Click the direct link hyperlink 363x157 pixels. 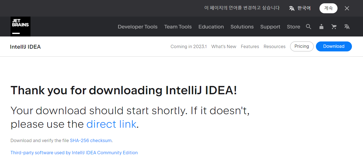(x=111, y=124)
